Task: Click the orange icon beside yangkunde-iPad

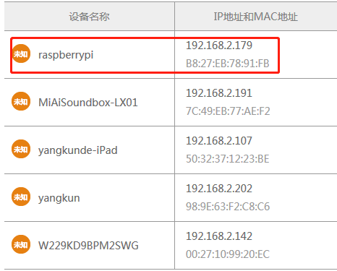Action: tap(21, 149)
